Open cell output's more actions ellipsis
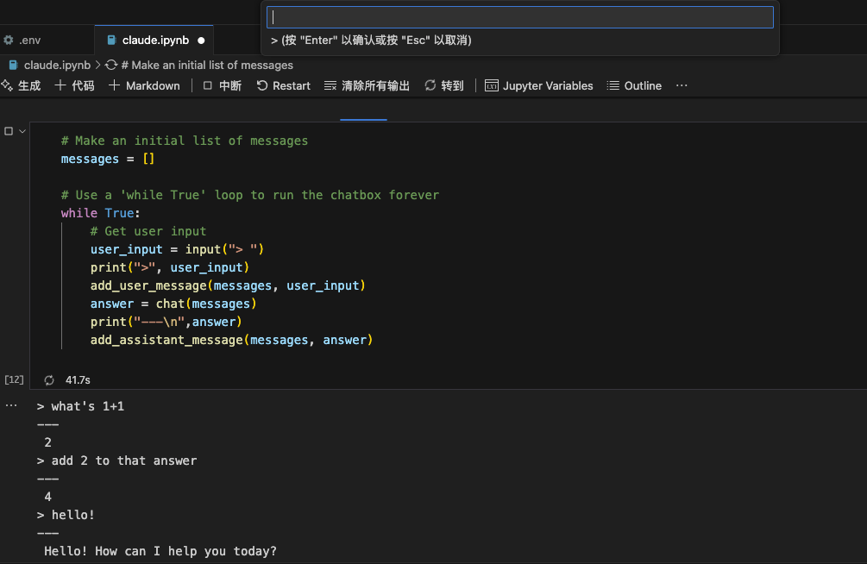 [x=11, y=404]
